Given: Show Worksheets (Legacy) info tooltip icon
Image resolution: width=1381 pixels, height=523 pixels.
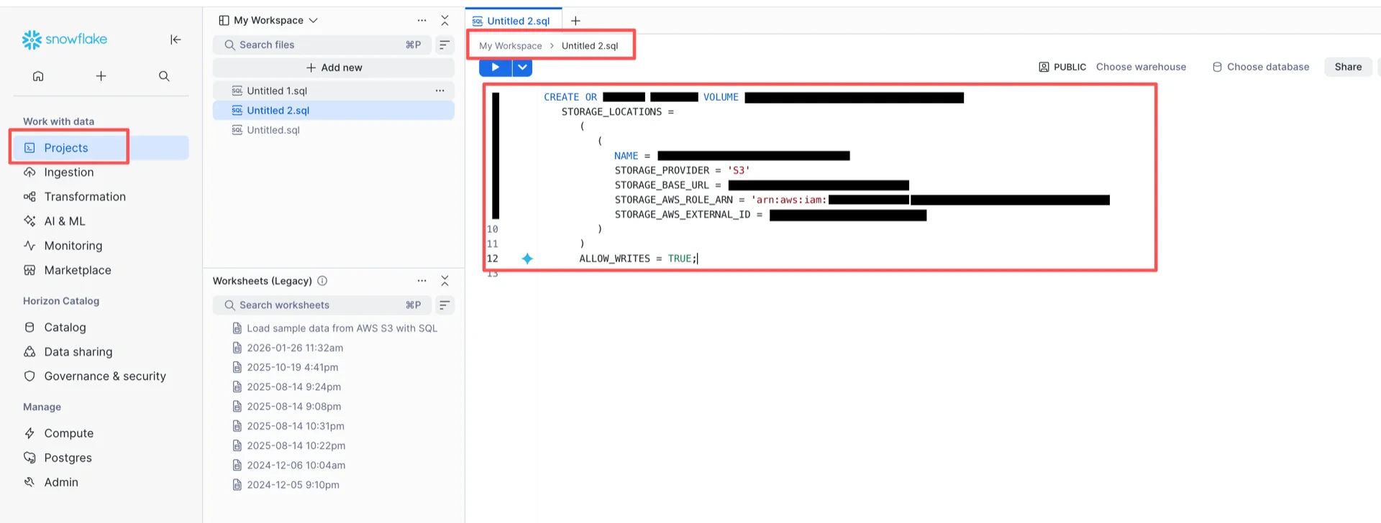Looking at the screenshot, I should point(322,281).
